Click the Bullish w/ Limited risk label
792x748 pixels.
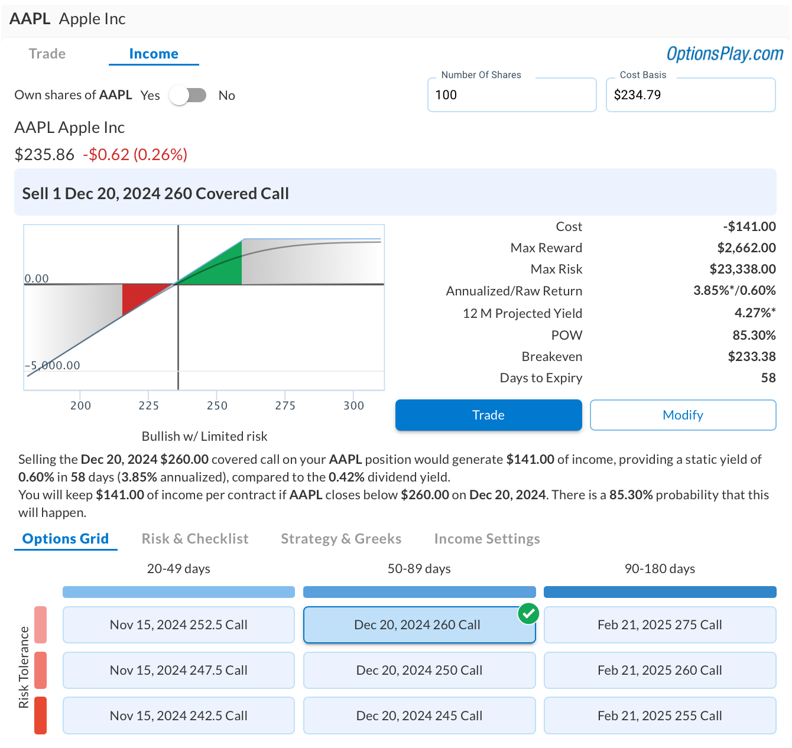[205, 436]
